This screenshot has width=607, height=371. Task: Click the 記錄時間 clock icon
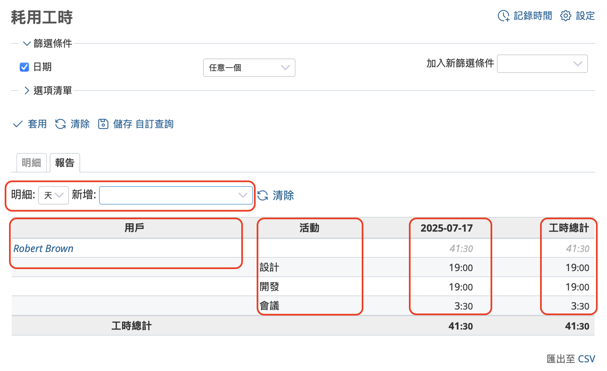coord(503,16)
